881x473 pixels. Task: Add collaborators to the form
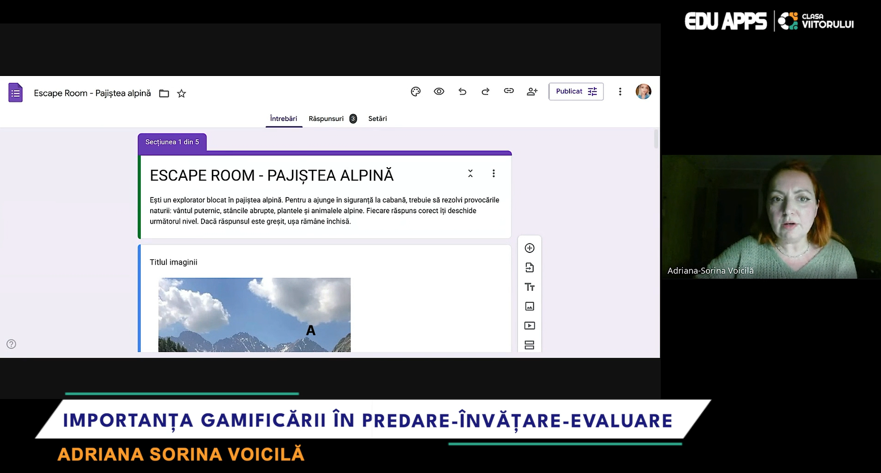click(x=532, y=92)
